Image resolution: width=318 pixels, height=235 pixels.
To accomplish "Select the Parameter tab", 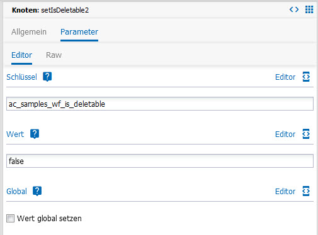I will coord(79,32).
